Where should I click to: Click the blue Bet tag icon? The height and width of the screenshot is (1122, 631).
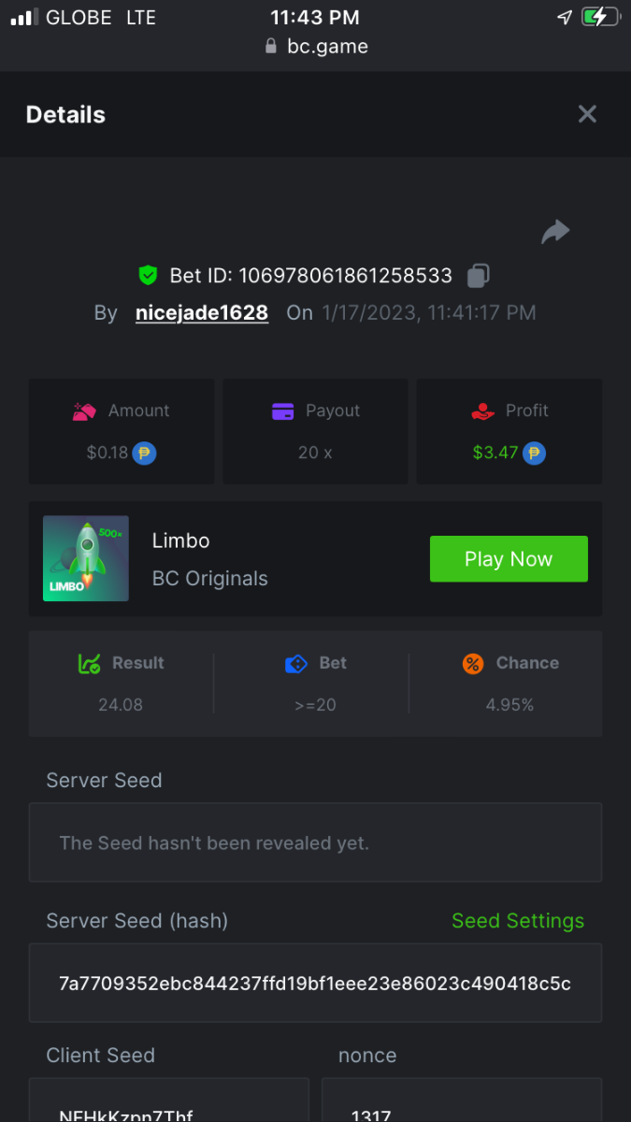click(x=296, y=664)
